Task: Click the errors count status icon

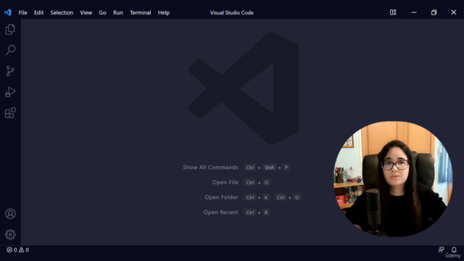Action: 12,249
